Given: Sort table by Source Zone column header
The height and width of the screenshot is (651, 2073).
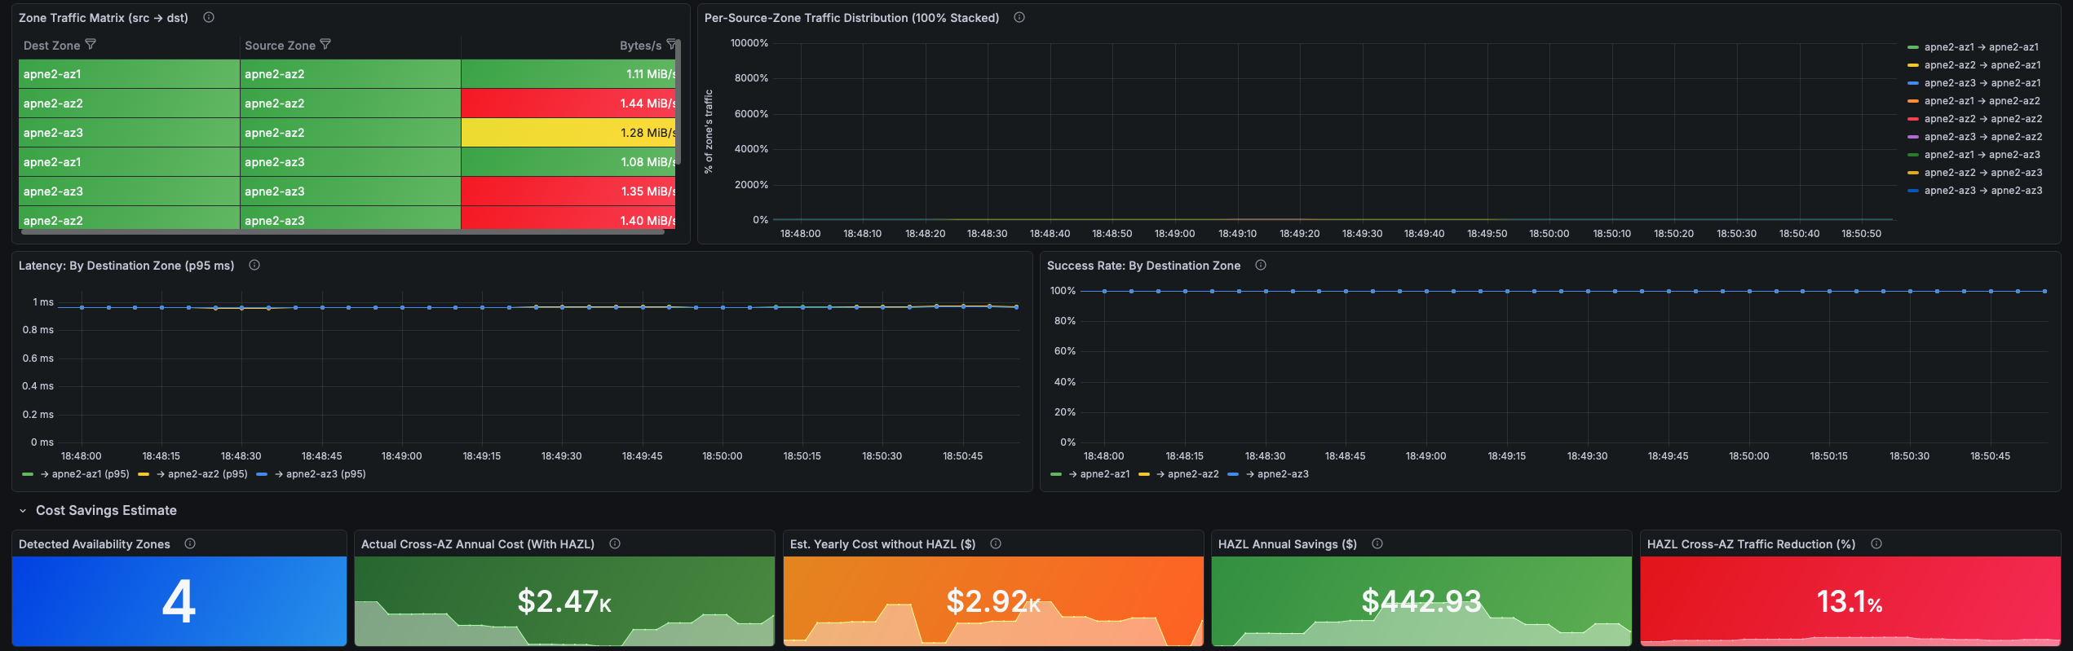Looking at the screenshot, I should (280, 46).
